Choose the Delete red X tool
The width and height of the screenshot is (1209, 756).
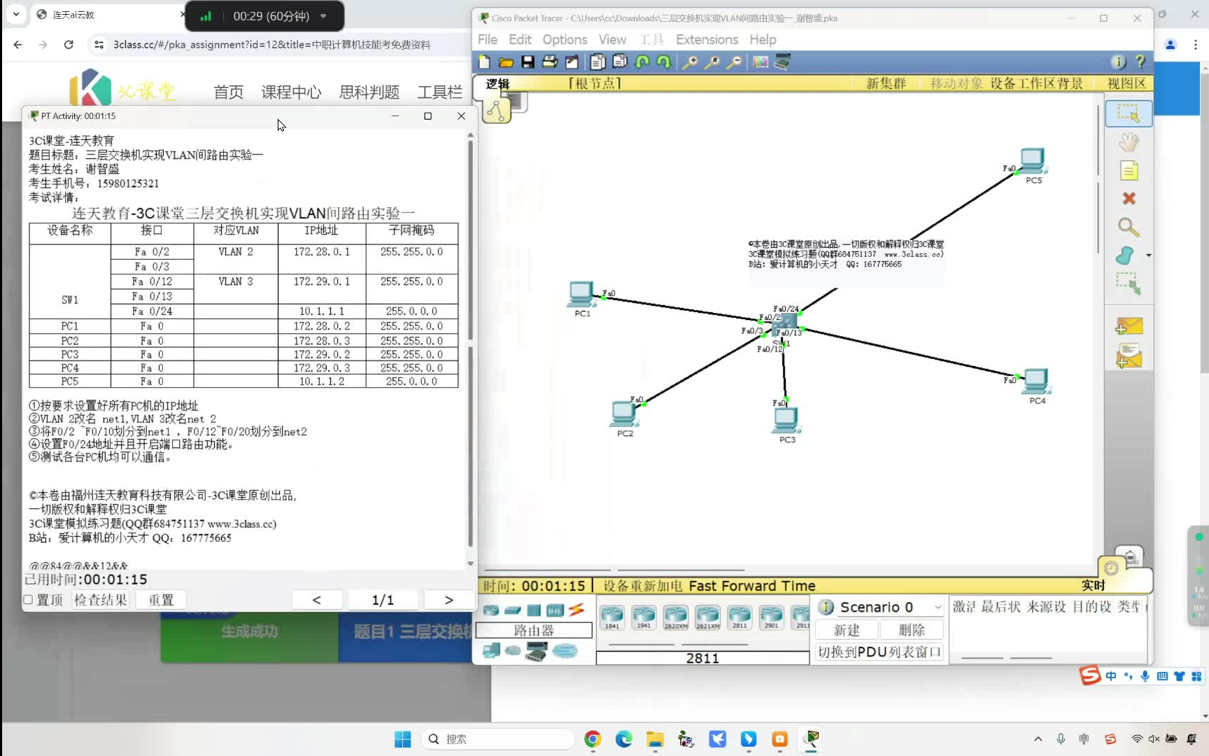click(x=1129, y=199)
